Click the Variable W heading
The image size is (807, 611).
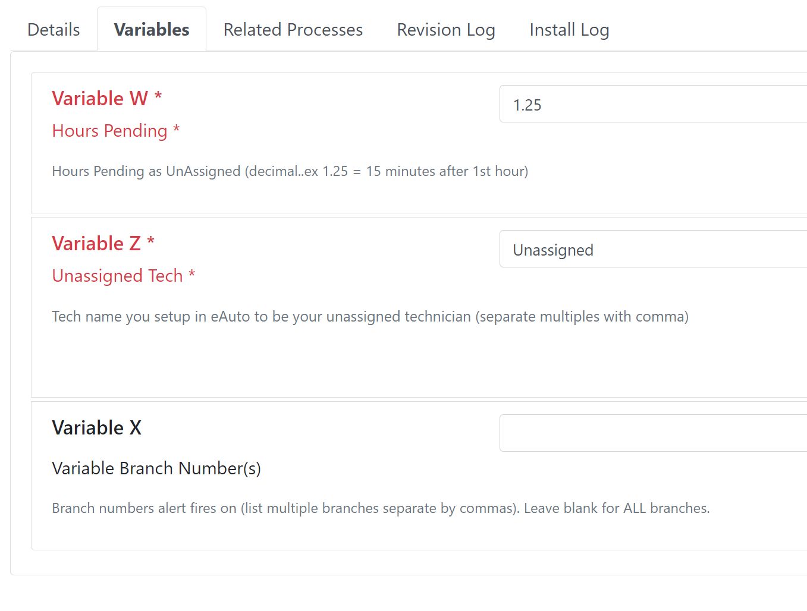tap(100, 98)
